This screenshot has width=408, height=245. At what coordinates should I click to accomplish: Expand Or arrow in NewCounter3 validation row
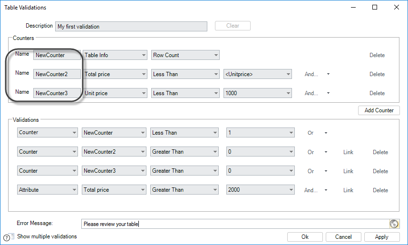pyautogui.click(x=326, y=171)
